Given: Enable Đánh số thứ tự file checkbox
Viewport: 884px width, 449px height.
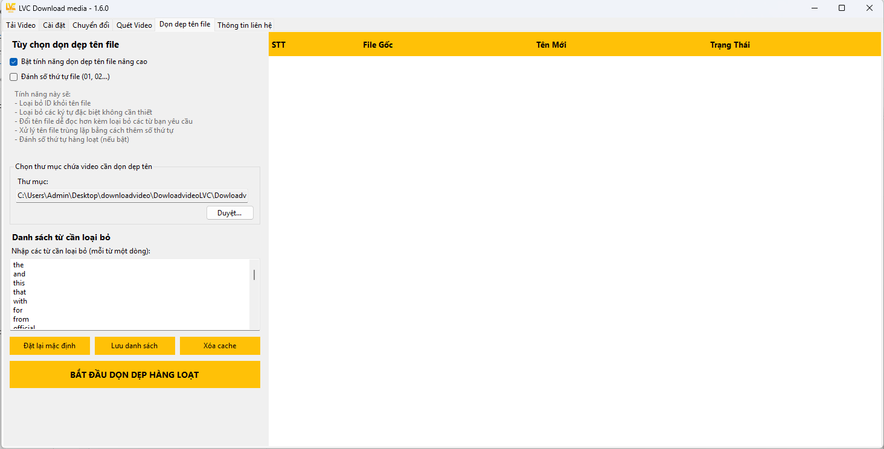Looking at the screenshot, I should coord(14,77).
